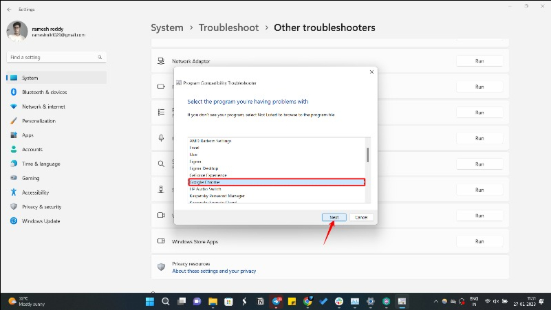The image size is (551, 310).
Task: Select GeForce Experience in the program list
Action: (208, 175)
